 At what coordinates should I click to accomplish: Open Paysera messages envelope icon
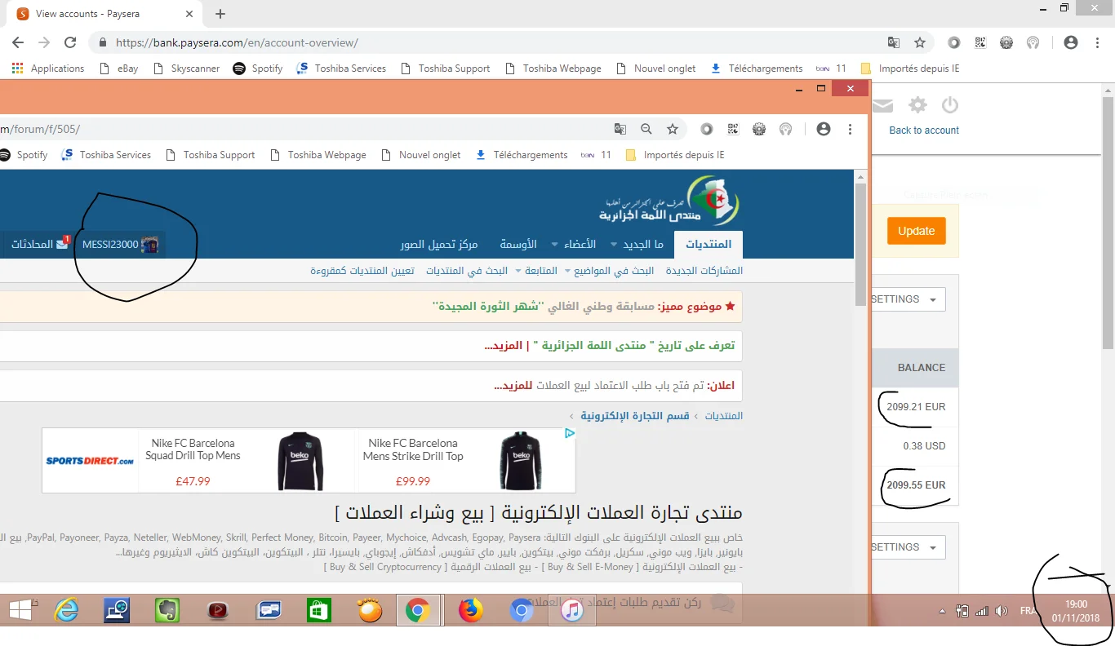pos(883,105)
